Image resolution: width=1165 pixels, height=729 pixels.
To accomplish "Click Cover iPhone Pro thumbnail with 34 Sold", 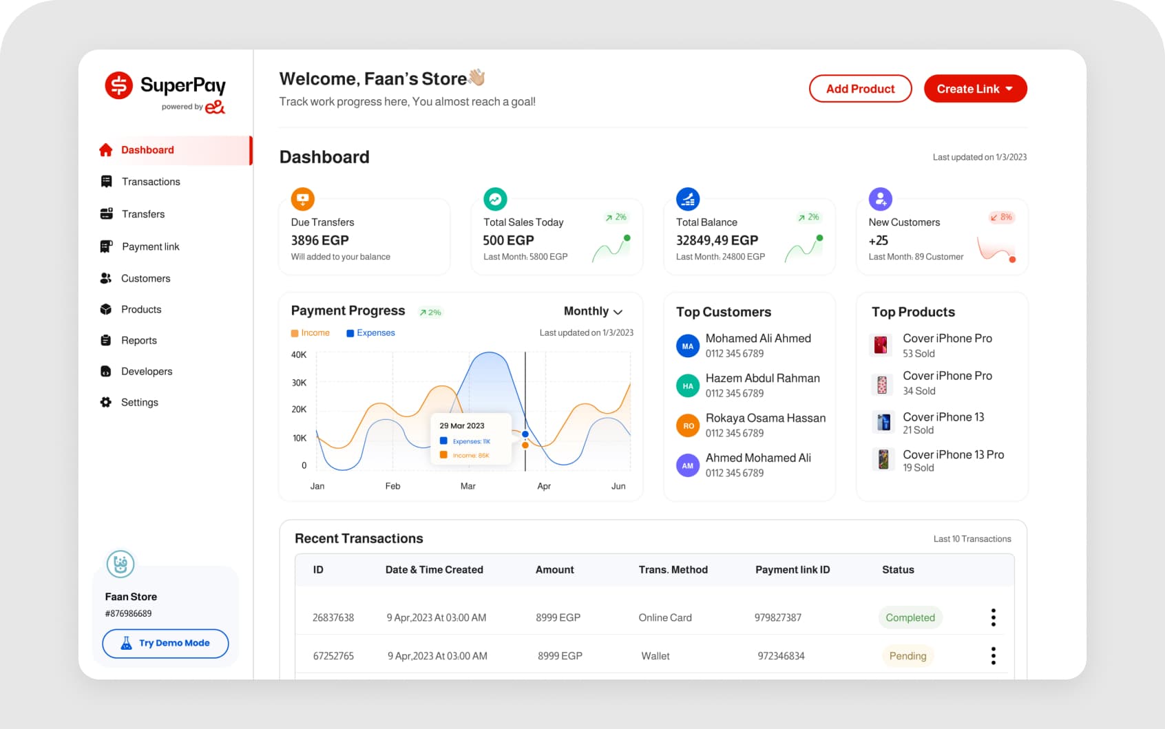I will tap(882, 384).
